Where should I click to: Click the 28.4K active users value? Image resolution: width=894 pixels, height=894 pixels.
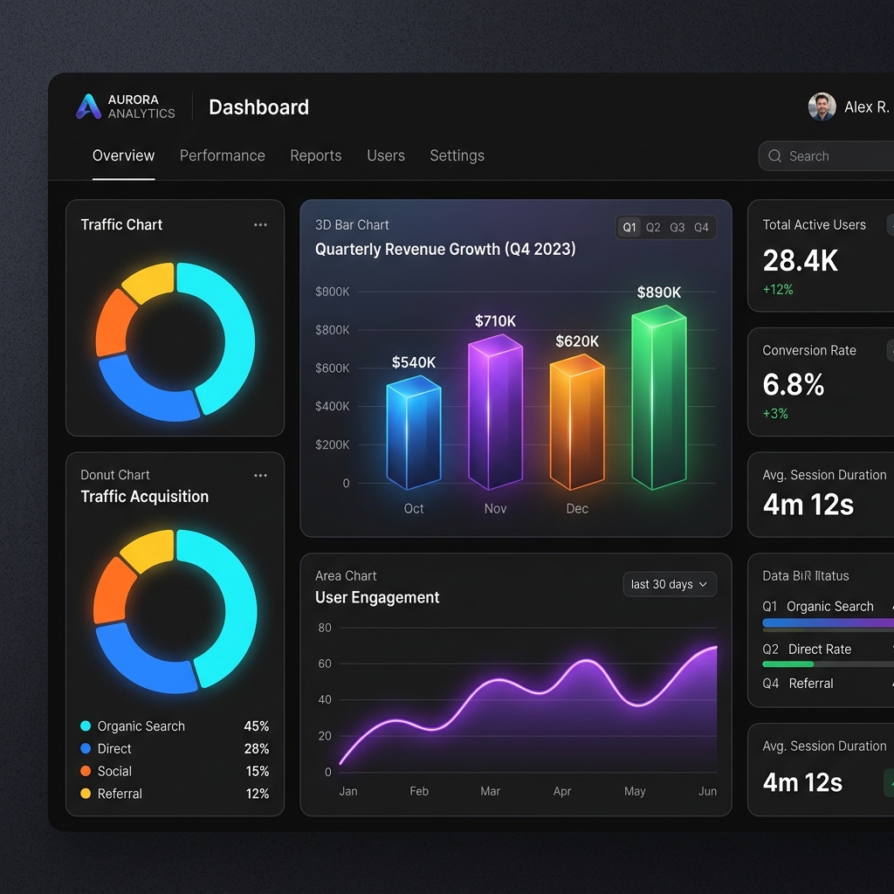click(801, 260)
